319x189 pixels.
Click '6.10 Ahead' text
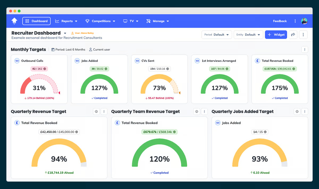(260, 173)
